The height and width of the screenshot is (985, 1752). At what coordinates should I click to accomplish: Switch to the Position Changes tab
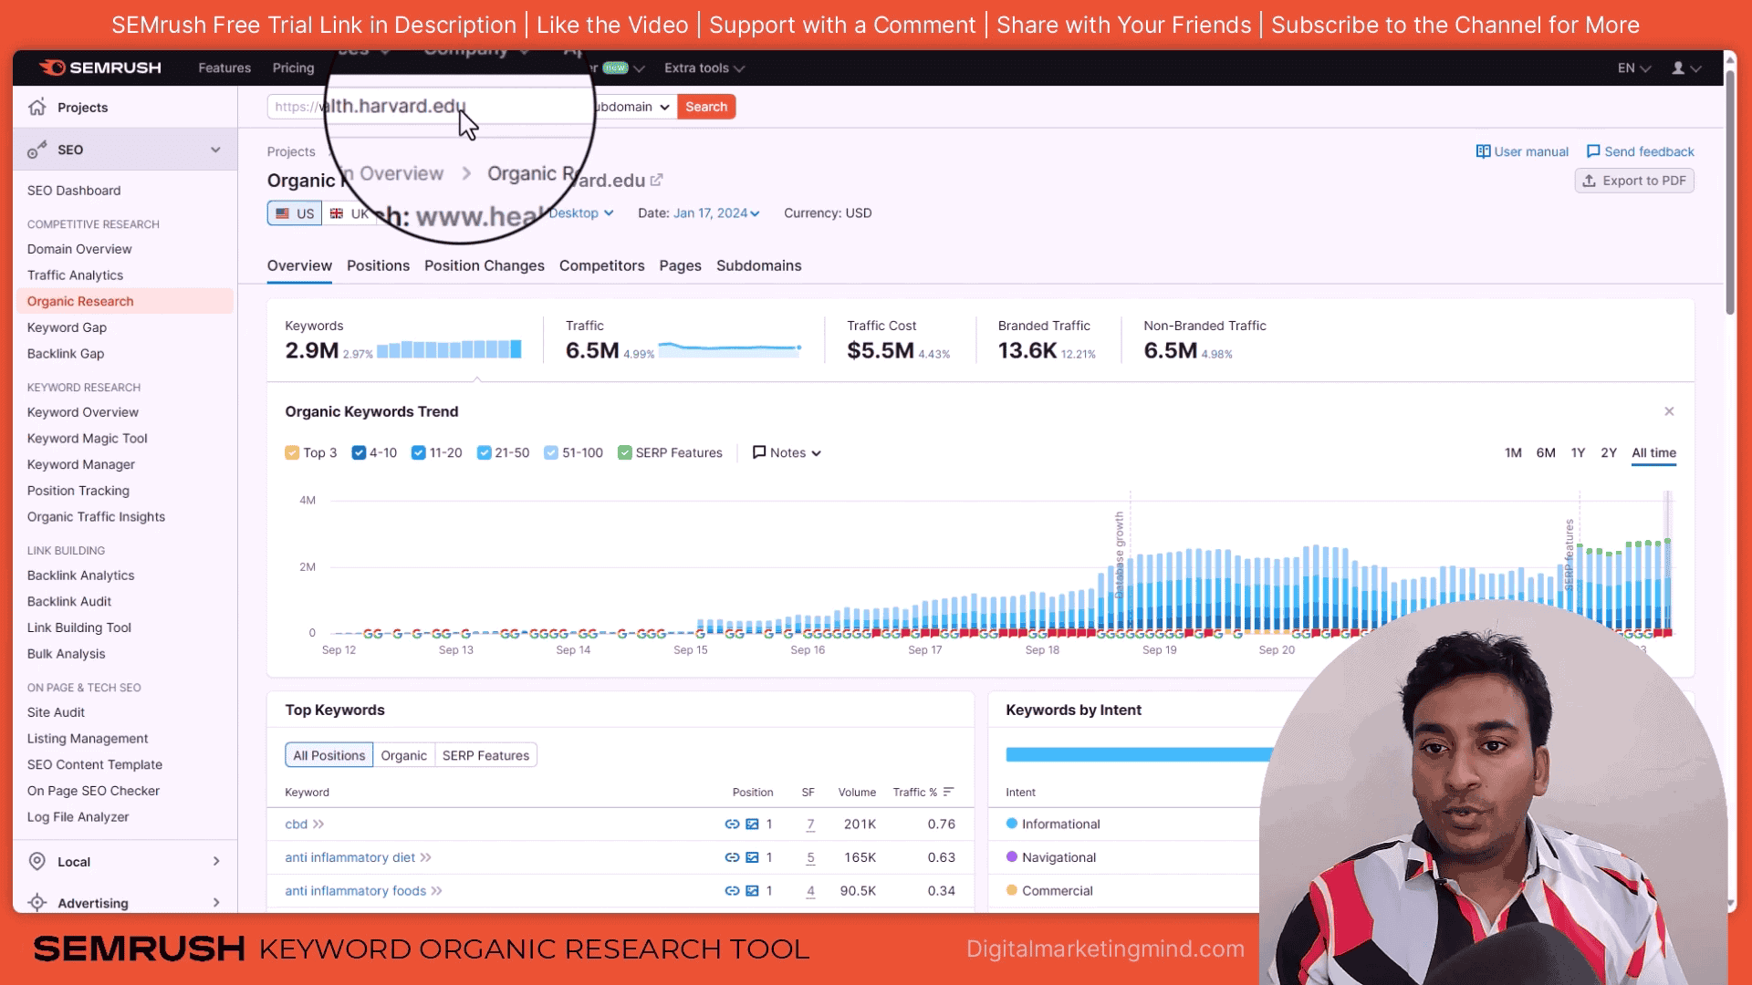click(x=485, y=265)
